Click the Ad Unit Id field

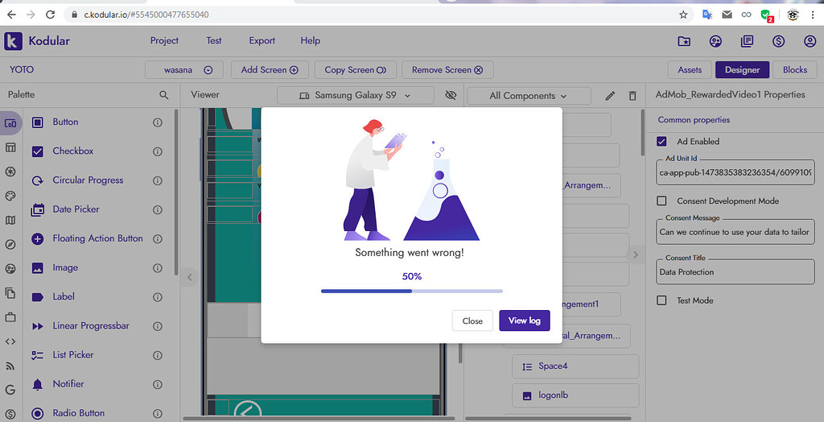click(735, 172)
